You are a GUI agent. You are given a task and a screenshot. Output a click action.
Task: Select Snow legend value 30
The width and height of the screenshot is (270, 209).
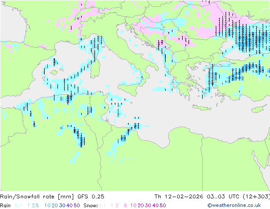click(148, 206)
